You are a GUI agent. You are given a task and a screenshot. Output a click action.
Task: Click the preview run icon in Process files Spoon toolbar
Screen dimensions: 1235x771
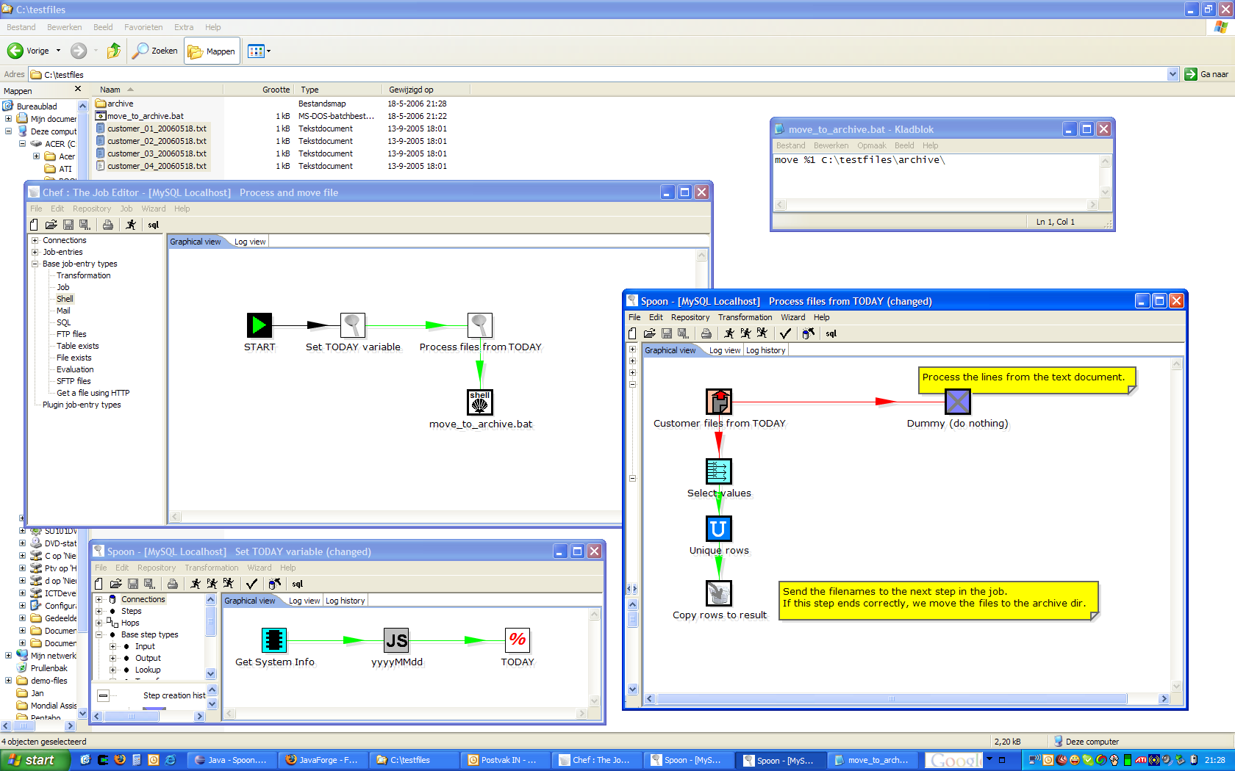pos(745,333)
